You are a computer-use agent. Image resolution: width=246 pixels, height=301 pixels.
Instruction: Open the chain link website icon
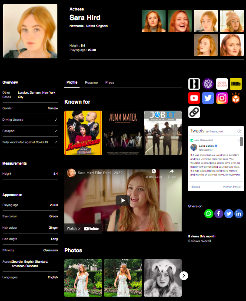coord(194,112)
